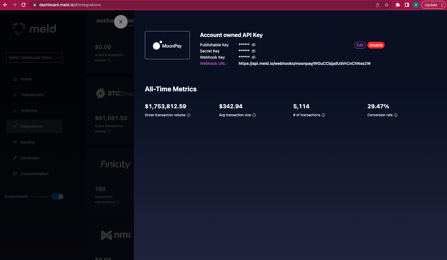The height and width of the screenshot is (260, 447).
Task: Click the $1,753,812.59 gross volume value
Action: 165,106
